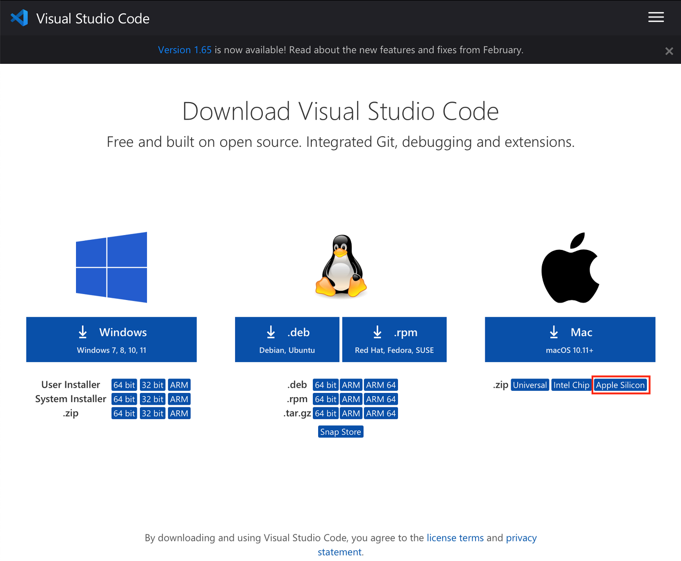Click Mac .zip Universal
The width and height of the screenshot is (681, 561).
(530, 385)
